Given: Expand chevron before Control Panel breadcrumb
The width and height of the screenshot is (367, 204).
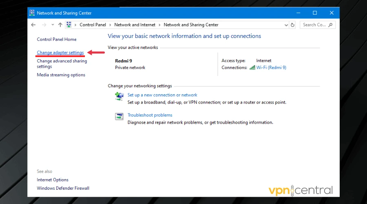Looking at the screenshot, I should (x=75, y=25).
